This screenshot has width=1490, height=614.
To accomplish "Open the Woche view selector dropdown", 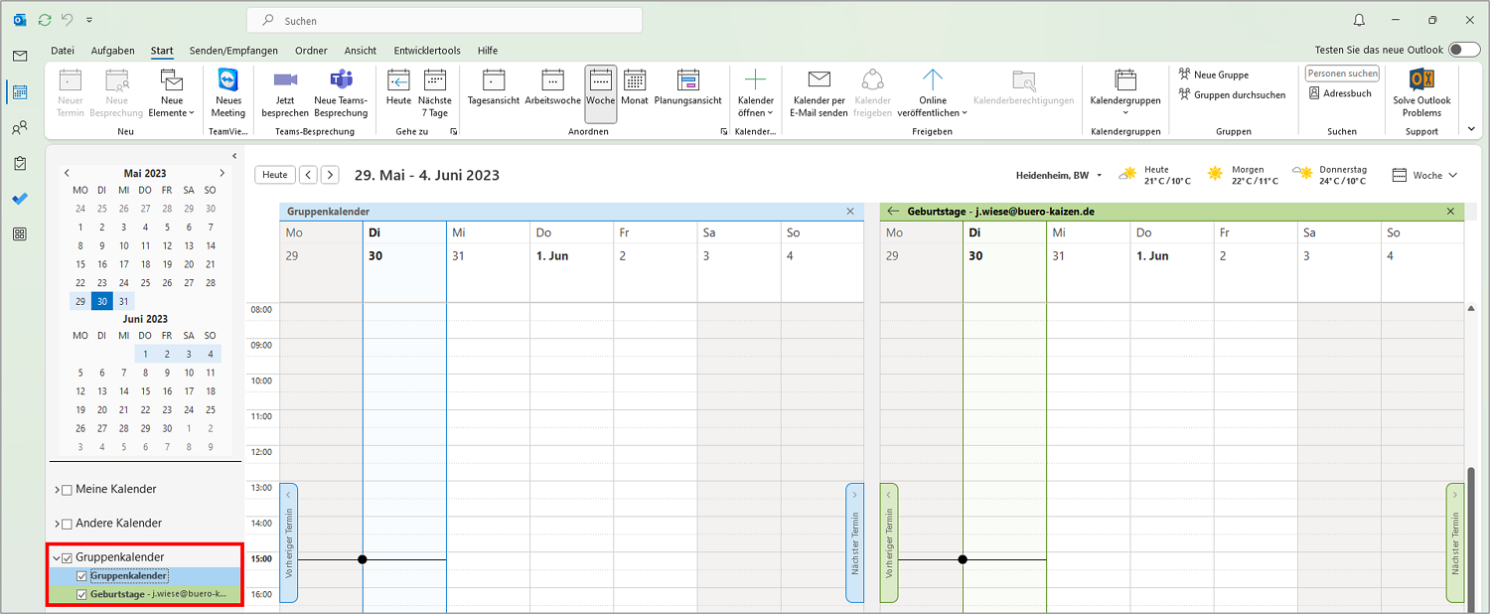I will pos(1425,175).
